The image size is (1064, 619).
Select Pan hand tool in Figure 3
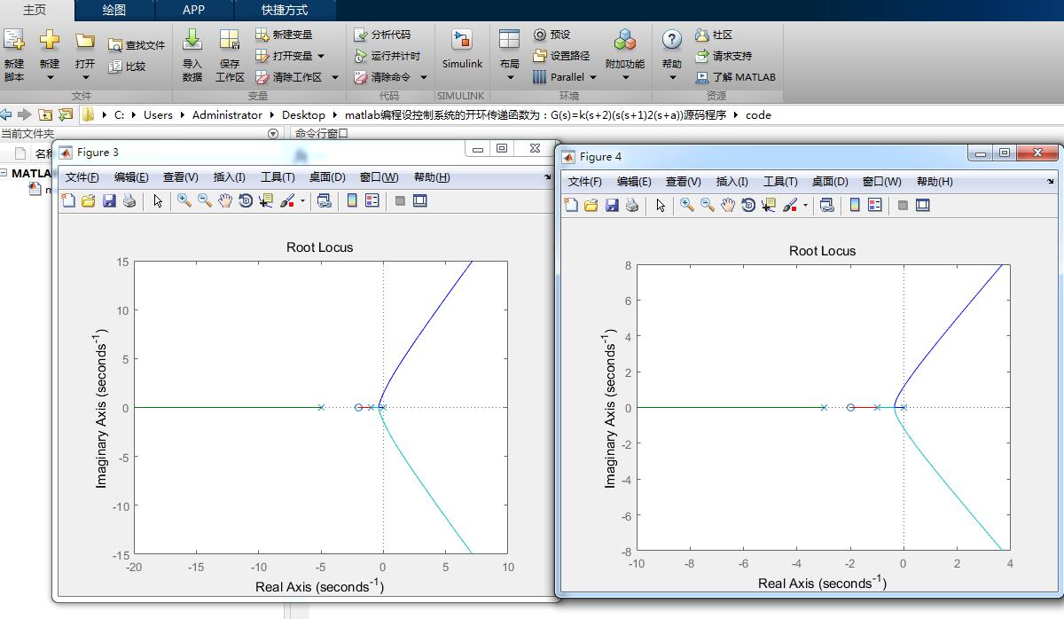pos(225,201)
